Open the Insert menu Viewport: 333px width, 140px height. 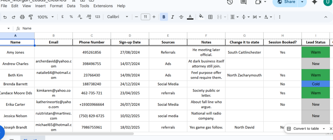40,6
